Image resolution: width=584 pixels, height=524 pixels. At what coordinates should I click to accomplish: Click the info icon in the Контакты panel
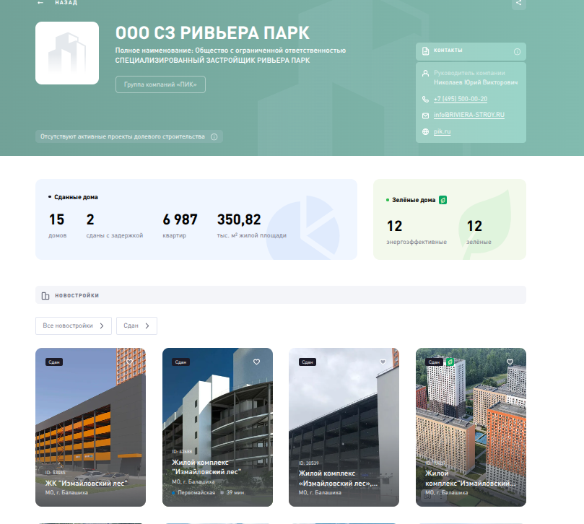click(x=517, y=52)
